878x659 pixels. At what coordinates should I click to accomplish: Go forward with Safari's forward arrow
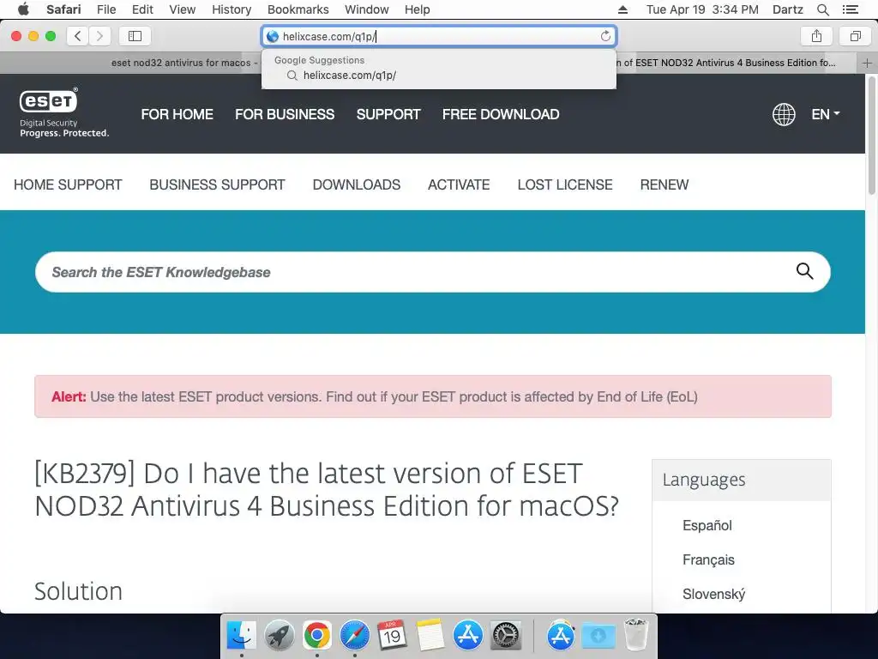pos(99,36)
